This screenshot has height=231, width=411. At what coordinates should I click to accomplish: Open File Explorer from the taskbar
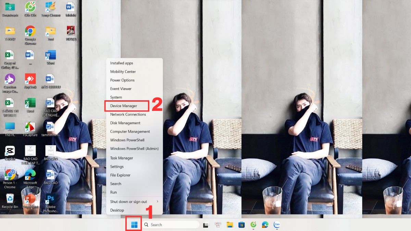pos(230,225)
